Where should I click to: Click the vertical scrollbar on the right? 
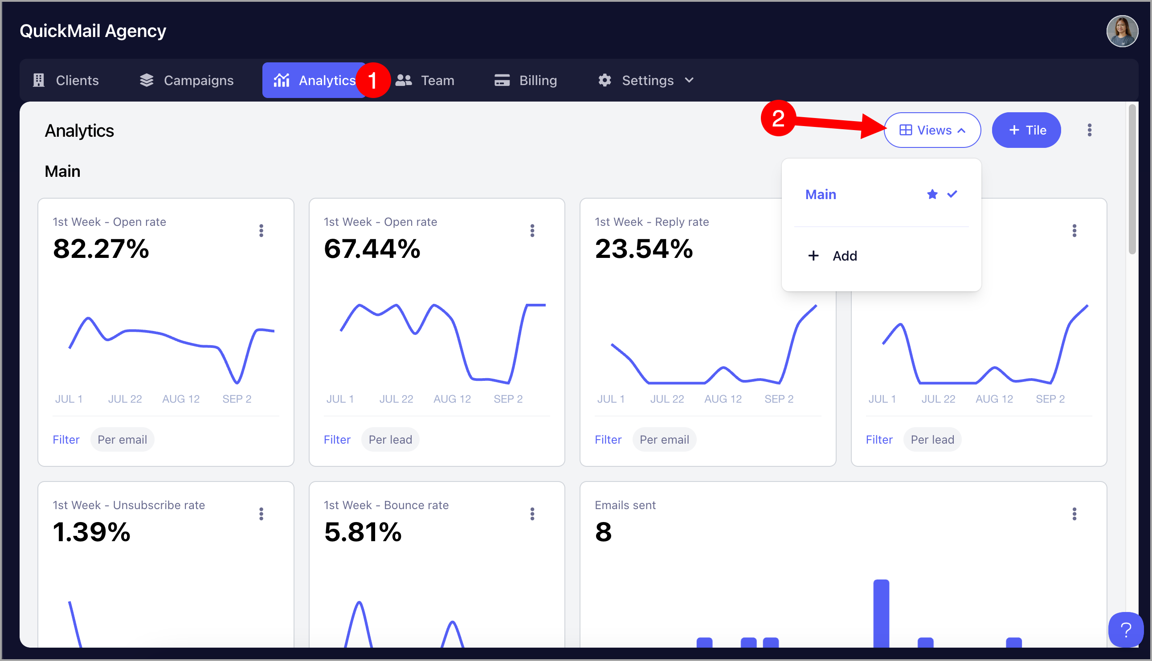1132,180
